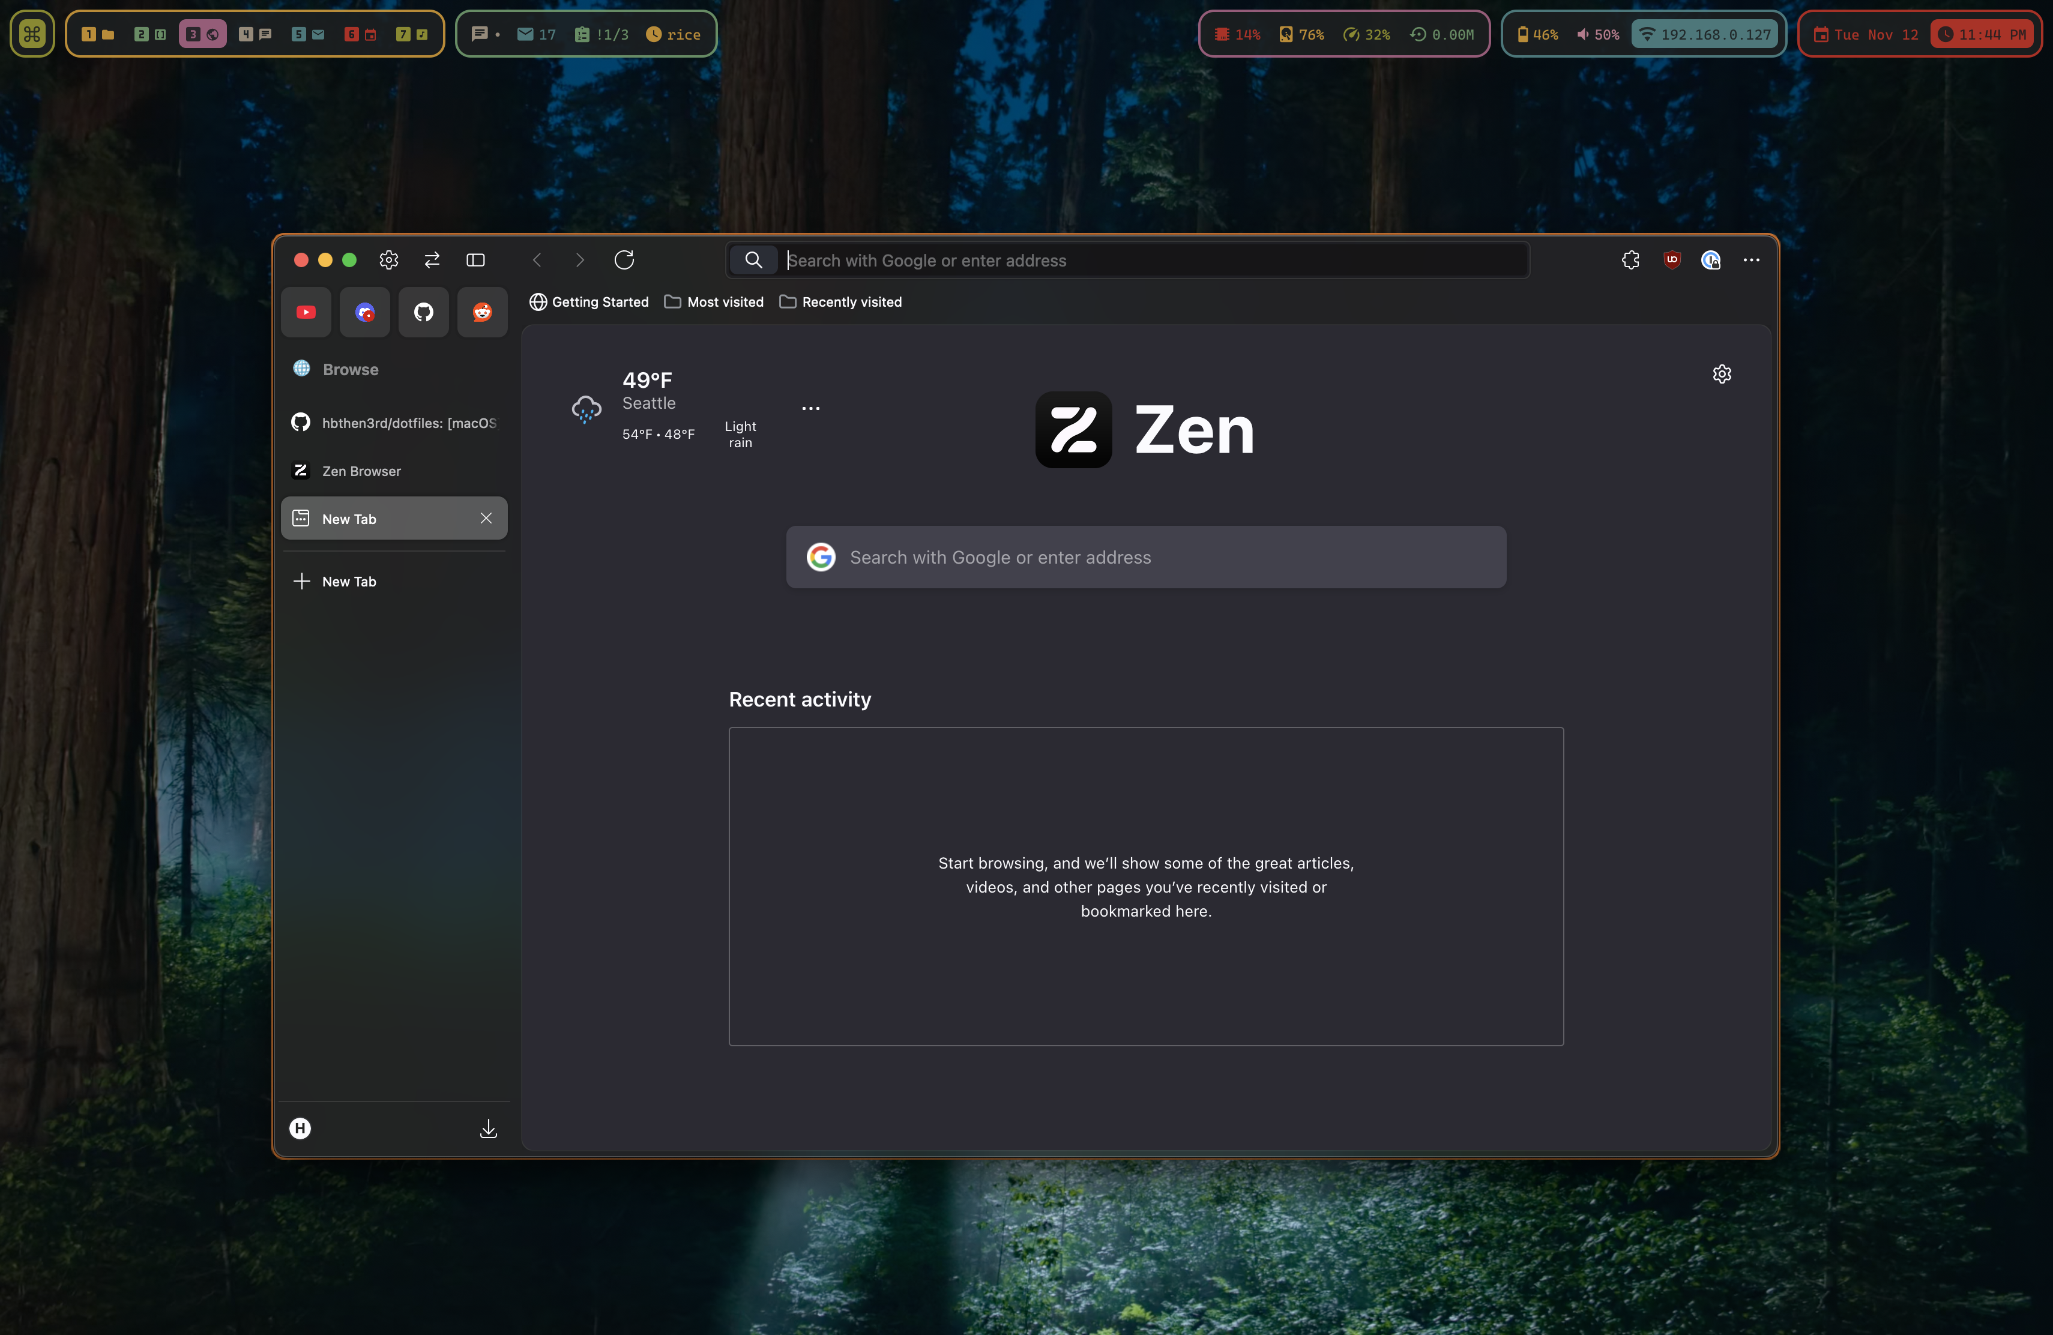This screenshot has height=1335, width=2053.
Task: Open the pinned YouTube tab
Action: (306, 312)
